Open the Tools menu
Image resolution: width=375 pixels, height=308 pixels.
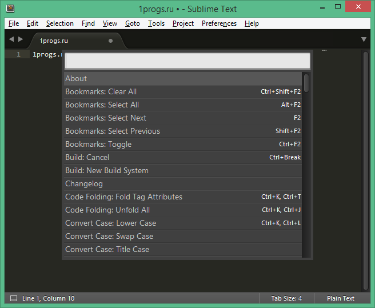tap(156, 23)
